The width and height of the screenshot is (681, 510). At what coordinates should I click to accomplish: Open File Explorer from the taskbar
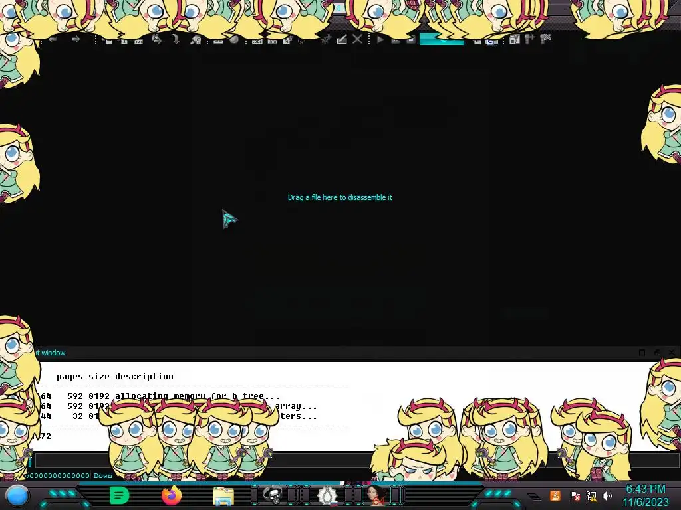(223, 496)
